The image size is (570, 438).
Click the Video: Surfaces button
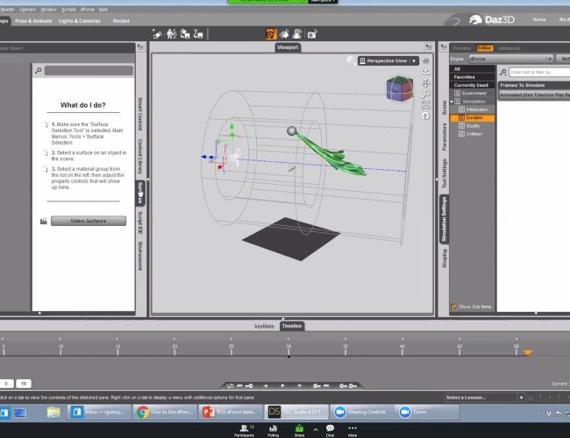[89, 222]
